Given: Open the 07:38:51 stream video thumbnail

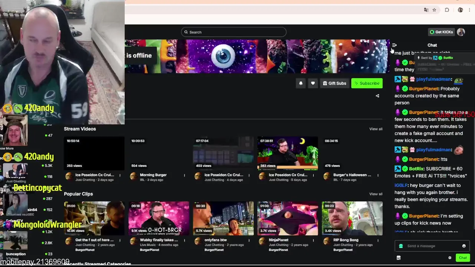Looking at the screenshot, I should 288,153.
